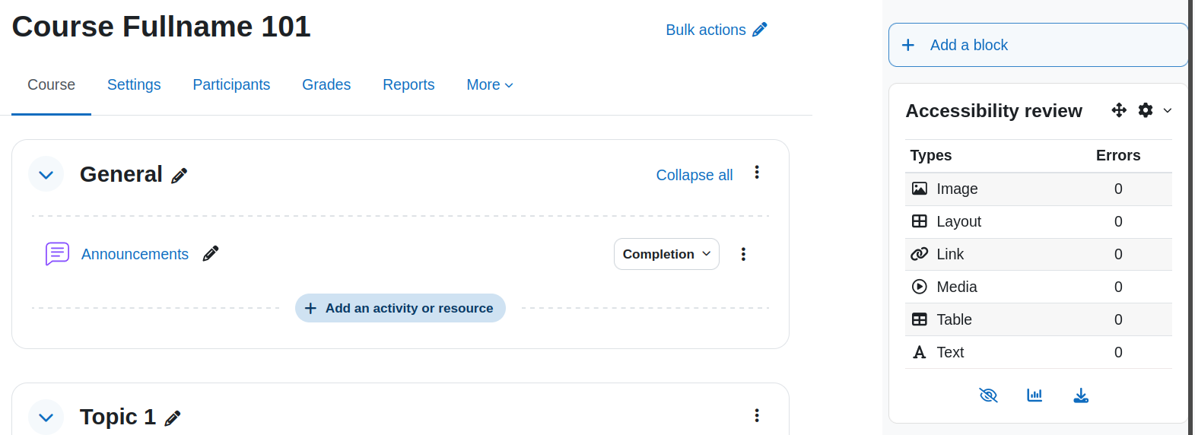The height and width of the screenshot is (435, 1195).
Task: Edit the Announcements title pencil icon
Action: pyautogui.click(x=211, y=253)
